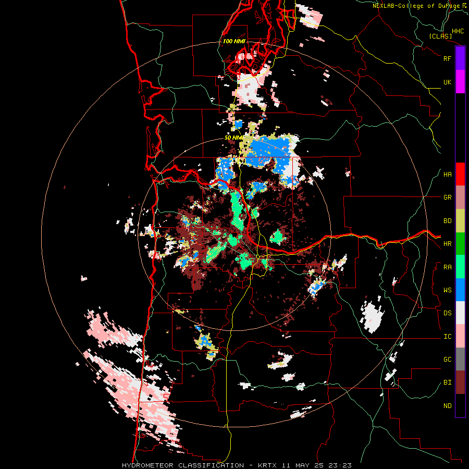469x469 pixels.
Task: Pick the HR dark green legend block
Action: click(460, 244)
